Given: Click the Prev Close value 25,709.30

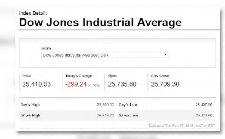Looking at the screenshot, I should (165, 84).
